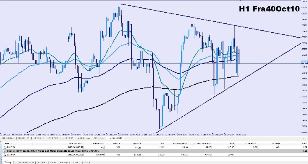Open the EURUSD Daily chart tab
Viewport: 308px width, 164px height.
8,138
